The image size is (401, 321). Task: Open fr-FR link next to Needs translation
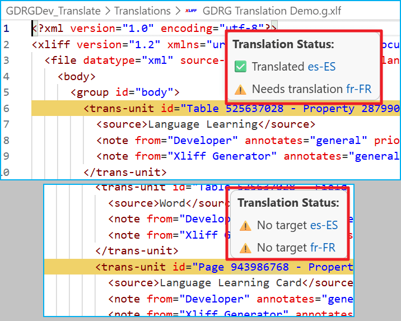point(358,89)
